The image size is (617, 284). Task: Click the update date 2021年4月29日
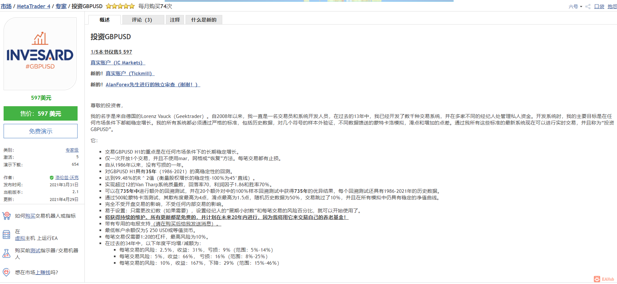coord(64,199)
